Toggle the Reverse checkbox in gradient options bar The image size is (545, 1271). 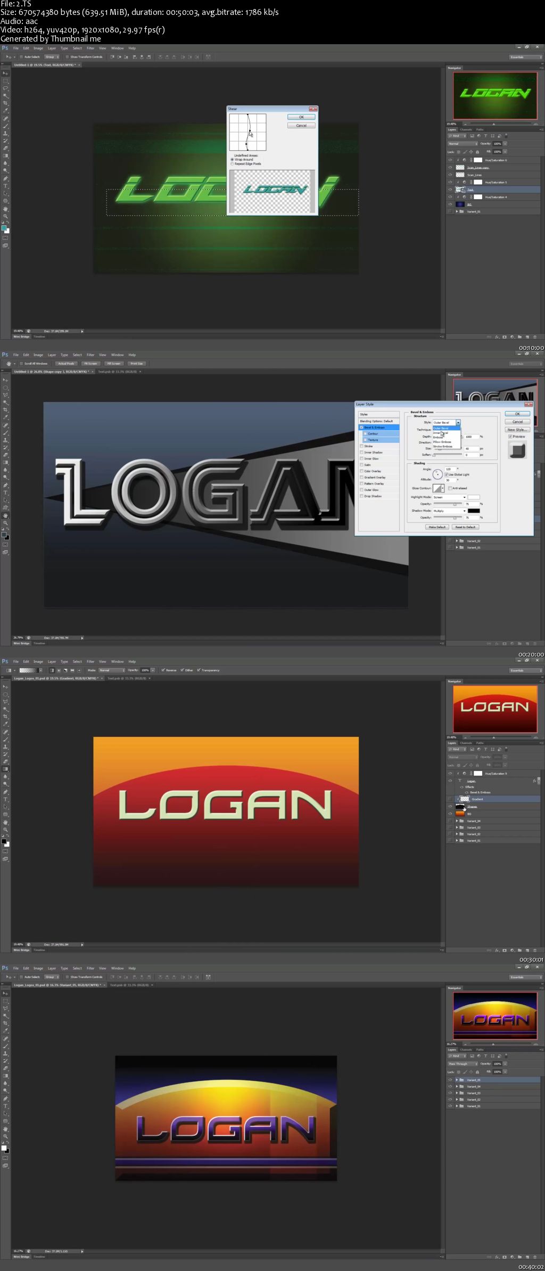[x=163, y=670]
